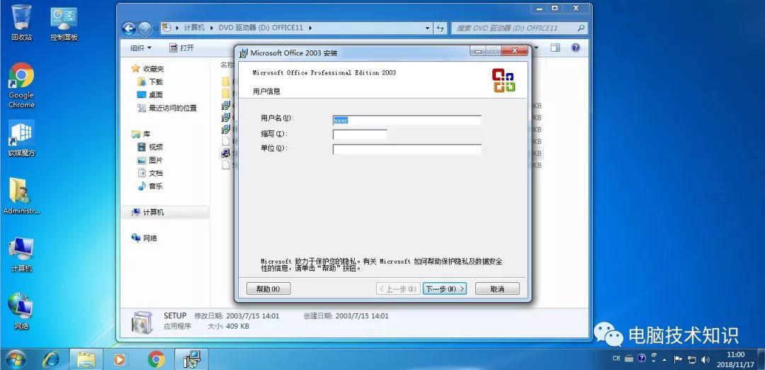Image resolution: width=765 pixels, height=370 pixels.
Task: Expand the address bar history dropdown
Action: coord(428,28)
